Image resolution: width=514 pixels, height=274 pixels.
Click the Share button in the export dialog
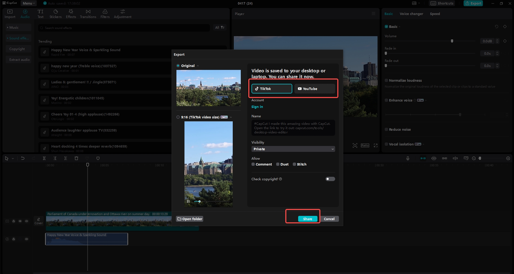pyautogui.click(x=307, y=219)
